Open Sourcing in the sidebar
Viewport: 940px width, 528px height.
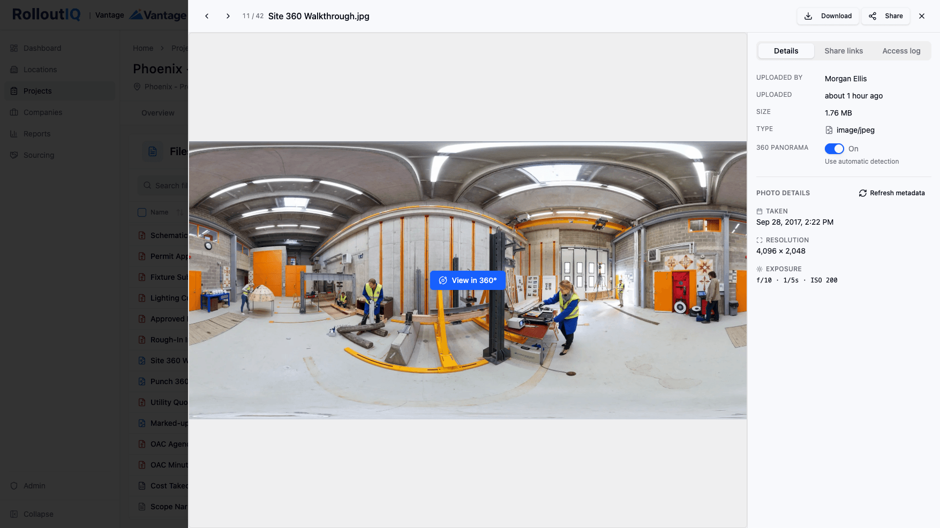tap(60, 155)
